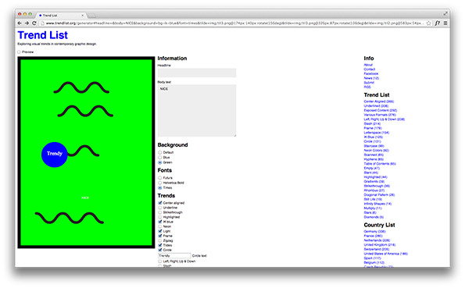Image resolution: width=465 pixels, height=288 pixels.
Task: Click the Headline input field
Action: tap(197, 73)
